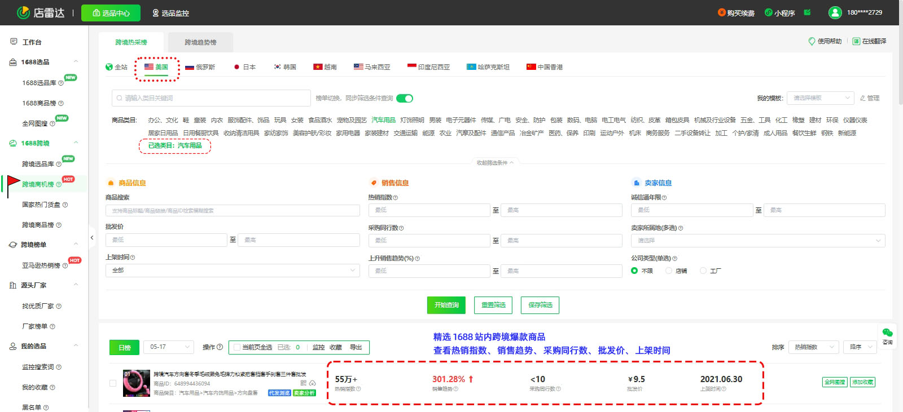Screen dimensions: 903x412
Task: Open the 我的模板 template dropdown
Action: tap(821, 98)
